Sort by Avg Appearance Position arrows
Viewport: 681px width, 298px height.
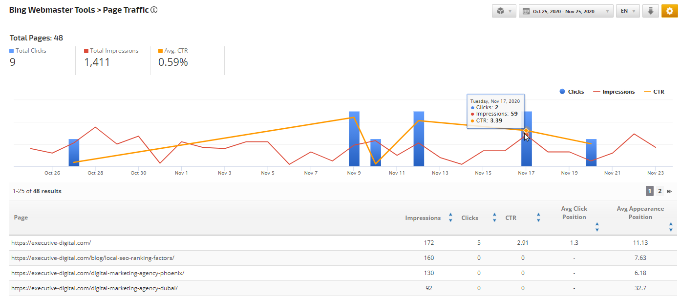pyautogui.click(x=671, y=227)
